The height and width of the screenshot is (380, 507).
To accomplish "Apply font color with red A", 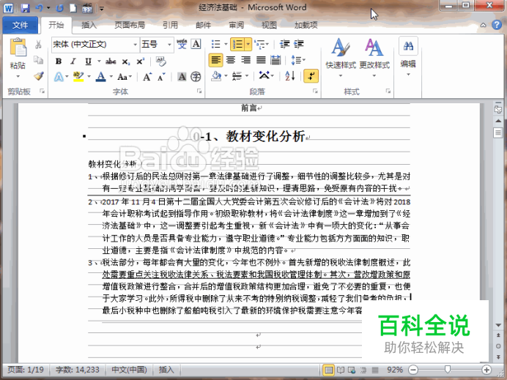I will pos(101,77).
